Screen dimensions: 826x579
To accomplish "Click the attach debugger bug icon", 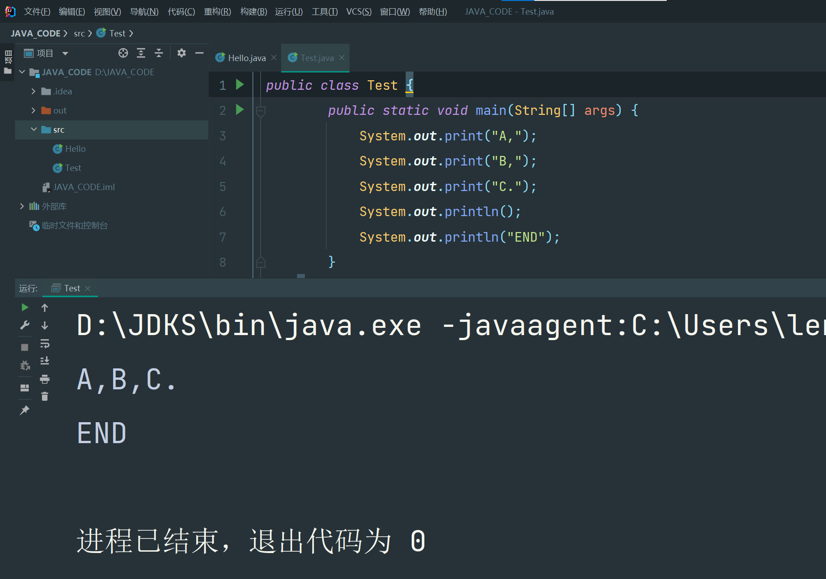I will (25, 365).
